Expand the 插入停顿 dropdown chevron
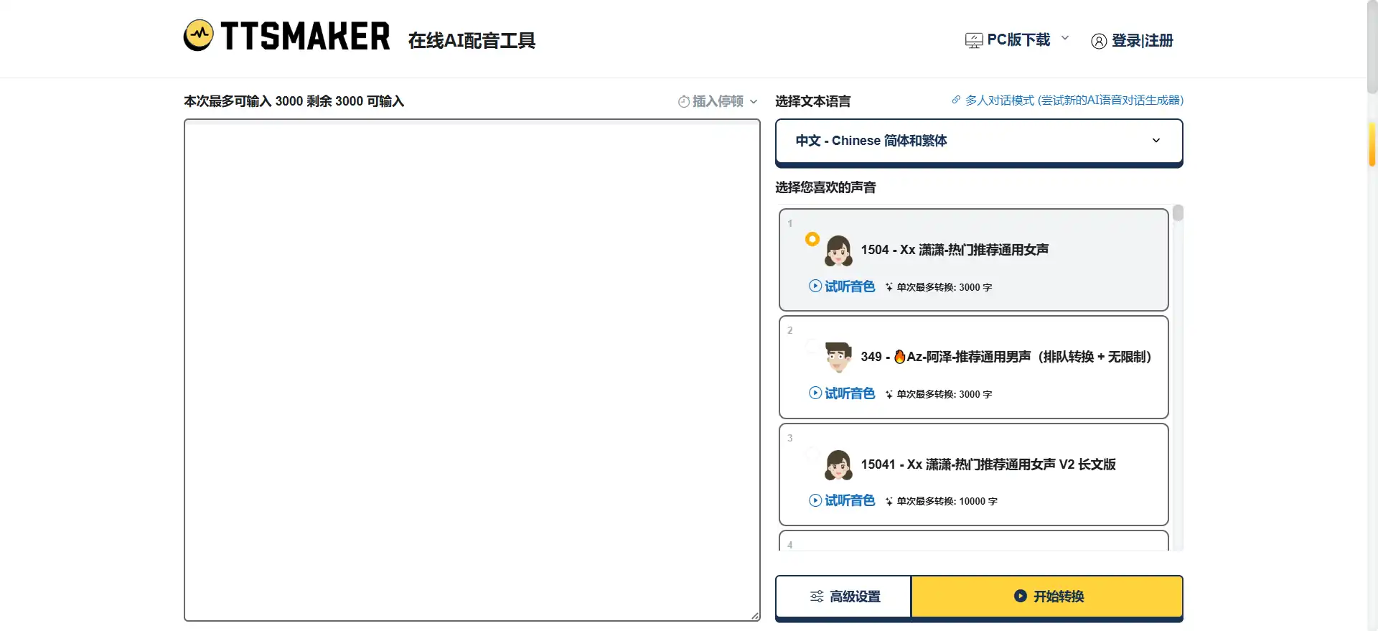The width and height of the screenshot is (1378, 631). click(754, 101)
